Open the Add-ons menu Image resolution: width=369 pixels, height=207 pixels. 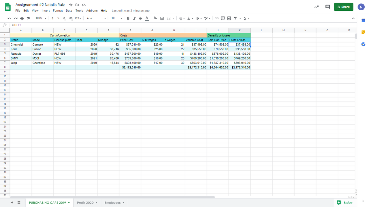[x=92, y=11]
